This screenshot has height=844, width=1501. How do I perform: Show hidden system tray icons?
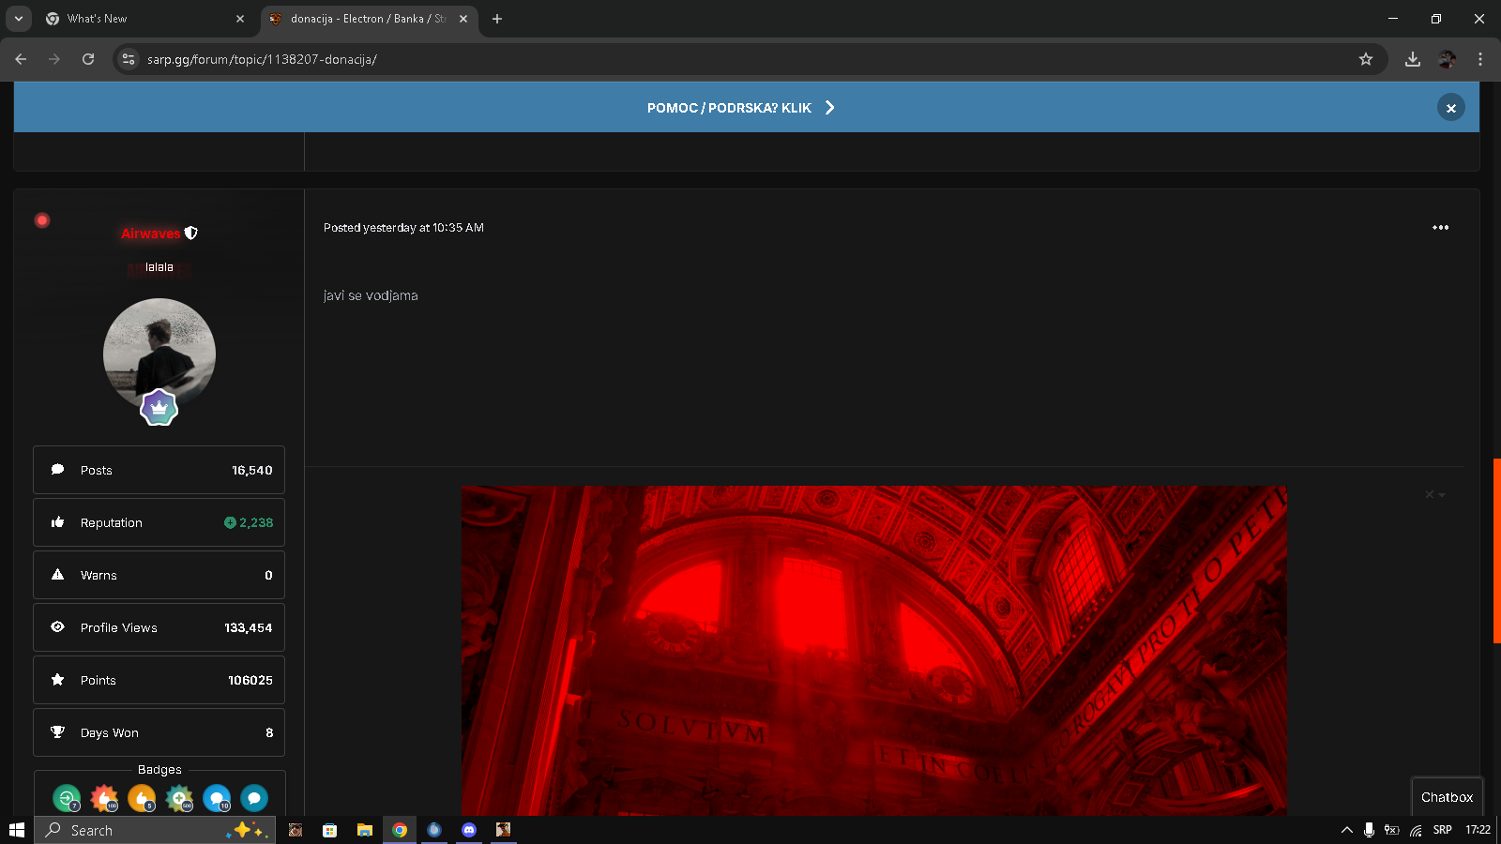[1346, 830]
